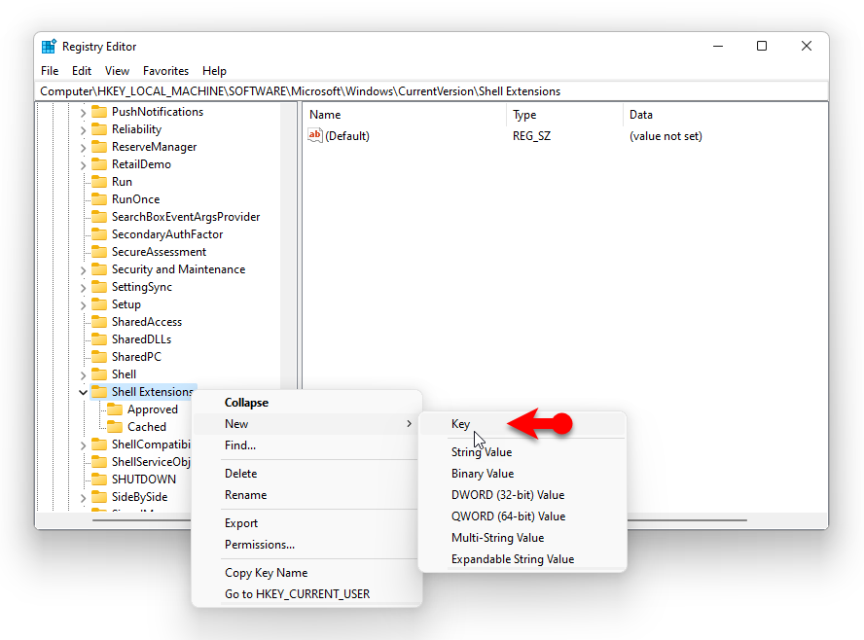
Task: Expand the SettingSync key chevron
Action: tap(83, 288)
